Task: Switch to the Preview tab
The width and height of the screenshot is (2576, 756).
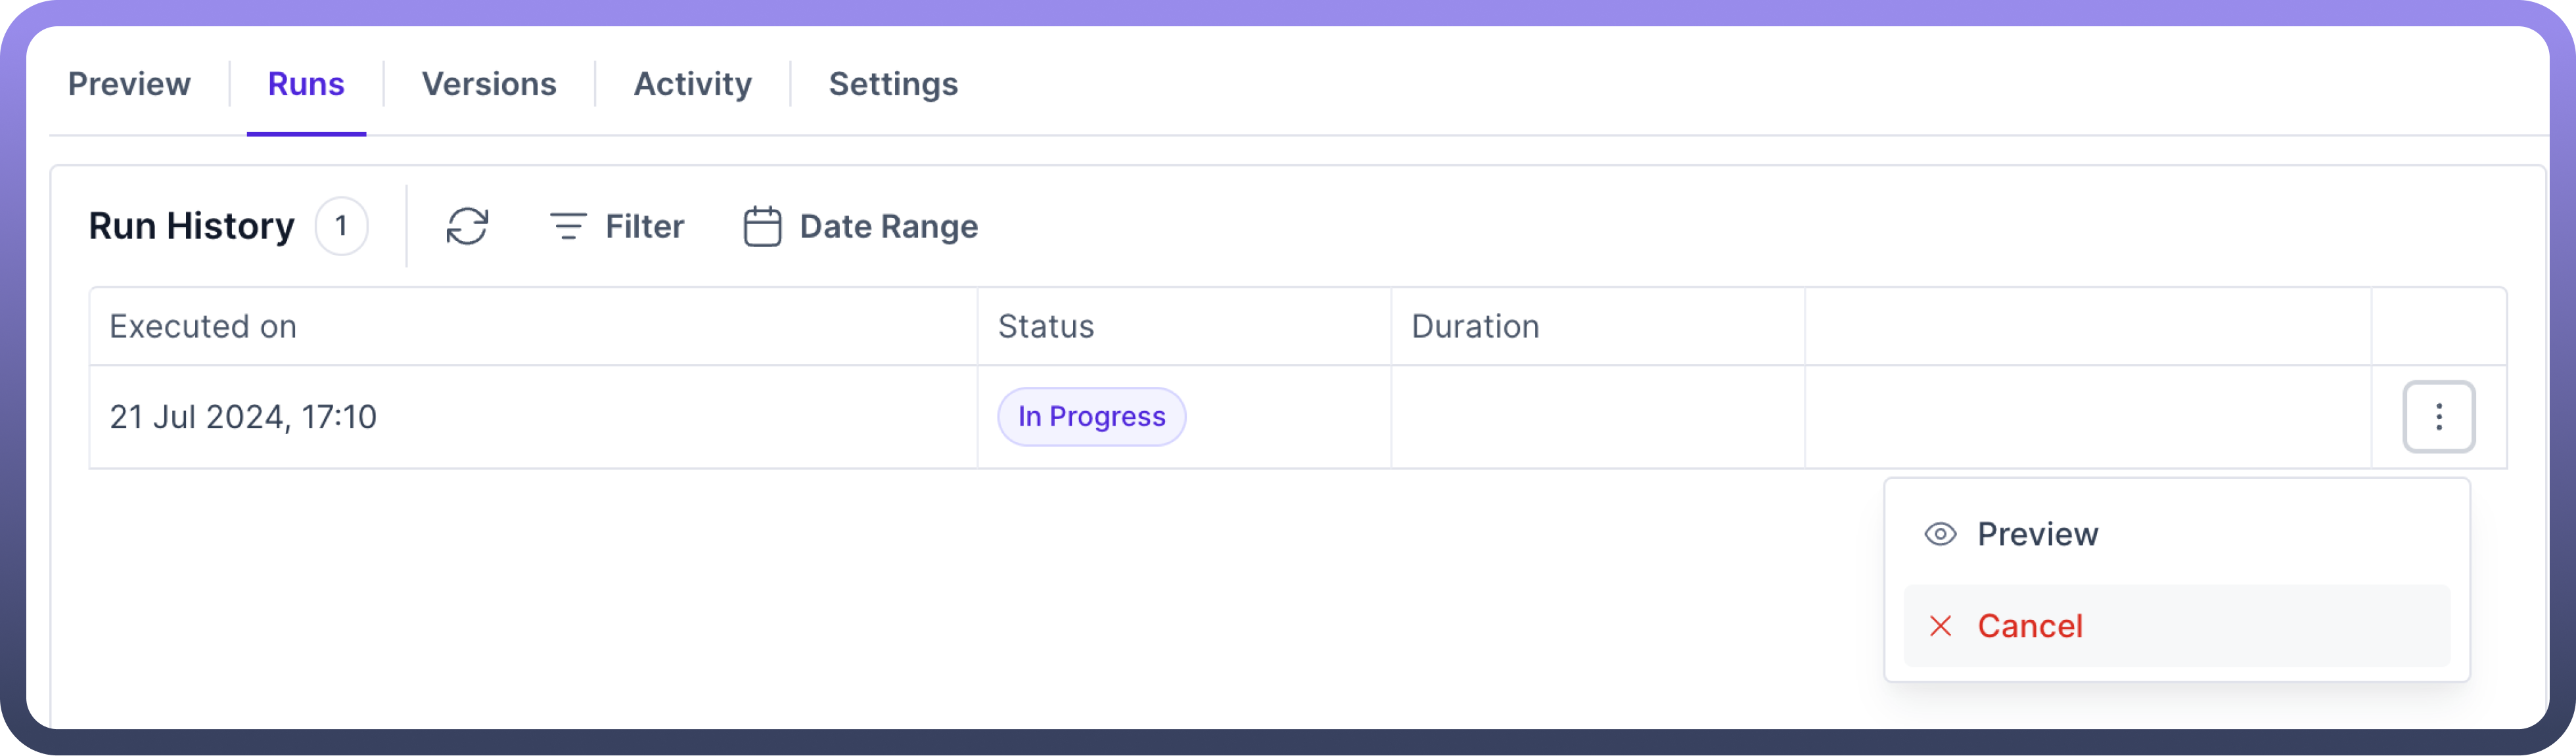Action: 129,84
